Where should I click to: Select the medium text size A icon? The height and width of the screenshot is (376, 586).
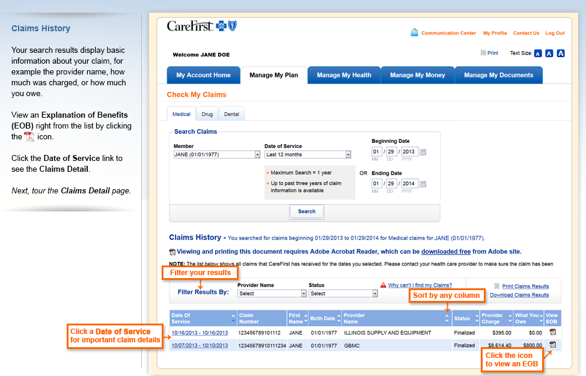pos(549,53)
